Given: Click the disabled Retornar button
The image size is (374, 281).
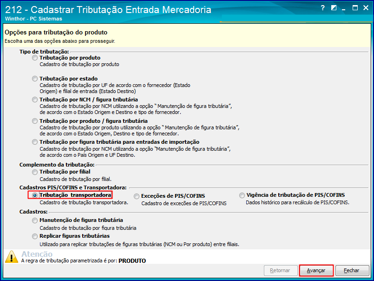Looking at the screenshot, I should (x=281, y=270).
